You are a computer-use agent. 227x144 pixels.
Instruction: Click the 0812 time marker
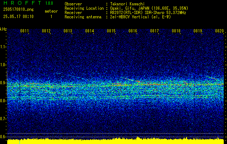[46, 31]
